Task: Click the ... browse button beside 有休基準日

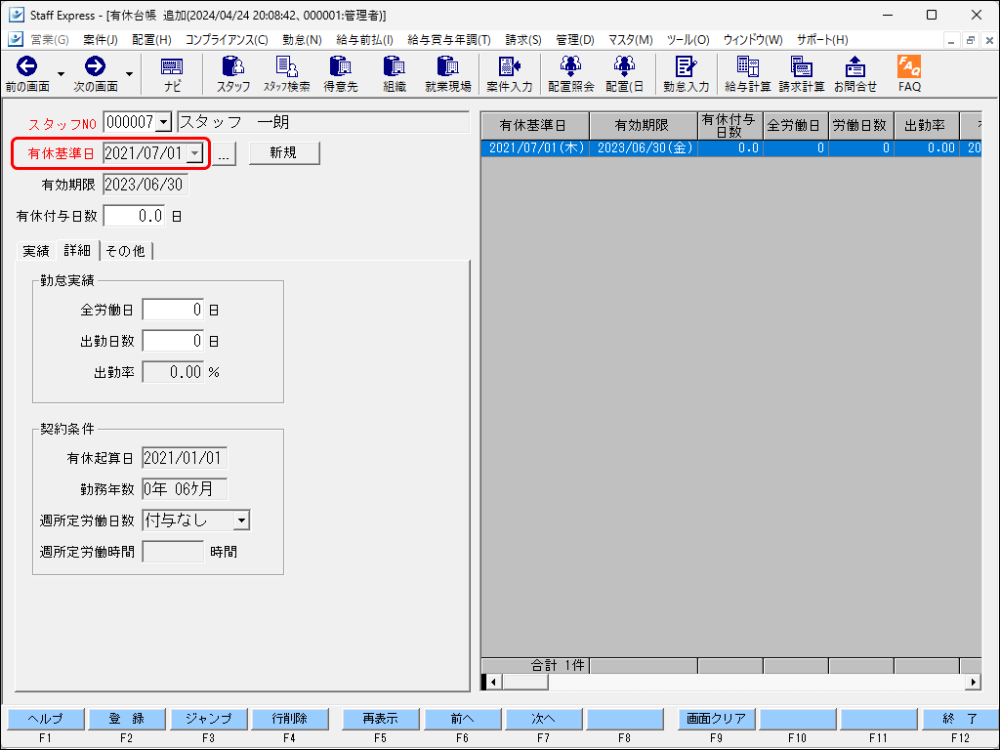Action: pos(224,153)
